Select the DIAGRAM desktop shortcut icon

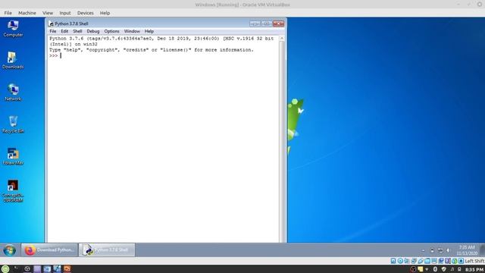tap(13, 190)
